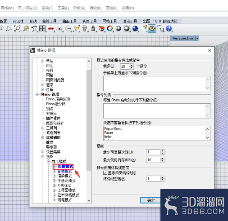Switch to the 出图 toolbar tab
Screen dimensions: 228x221
pyautogui.click(x=146, y=21)
